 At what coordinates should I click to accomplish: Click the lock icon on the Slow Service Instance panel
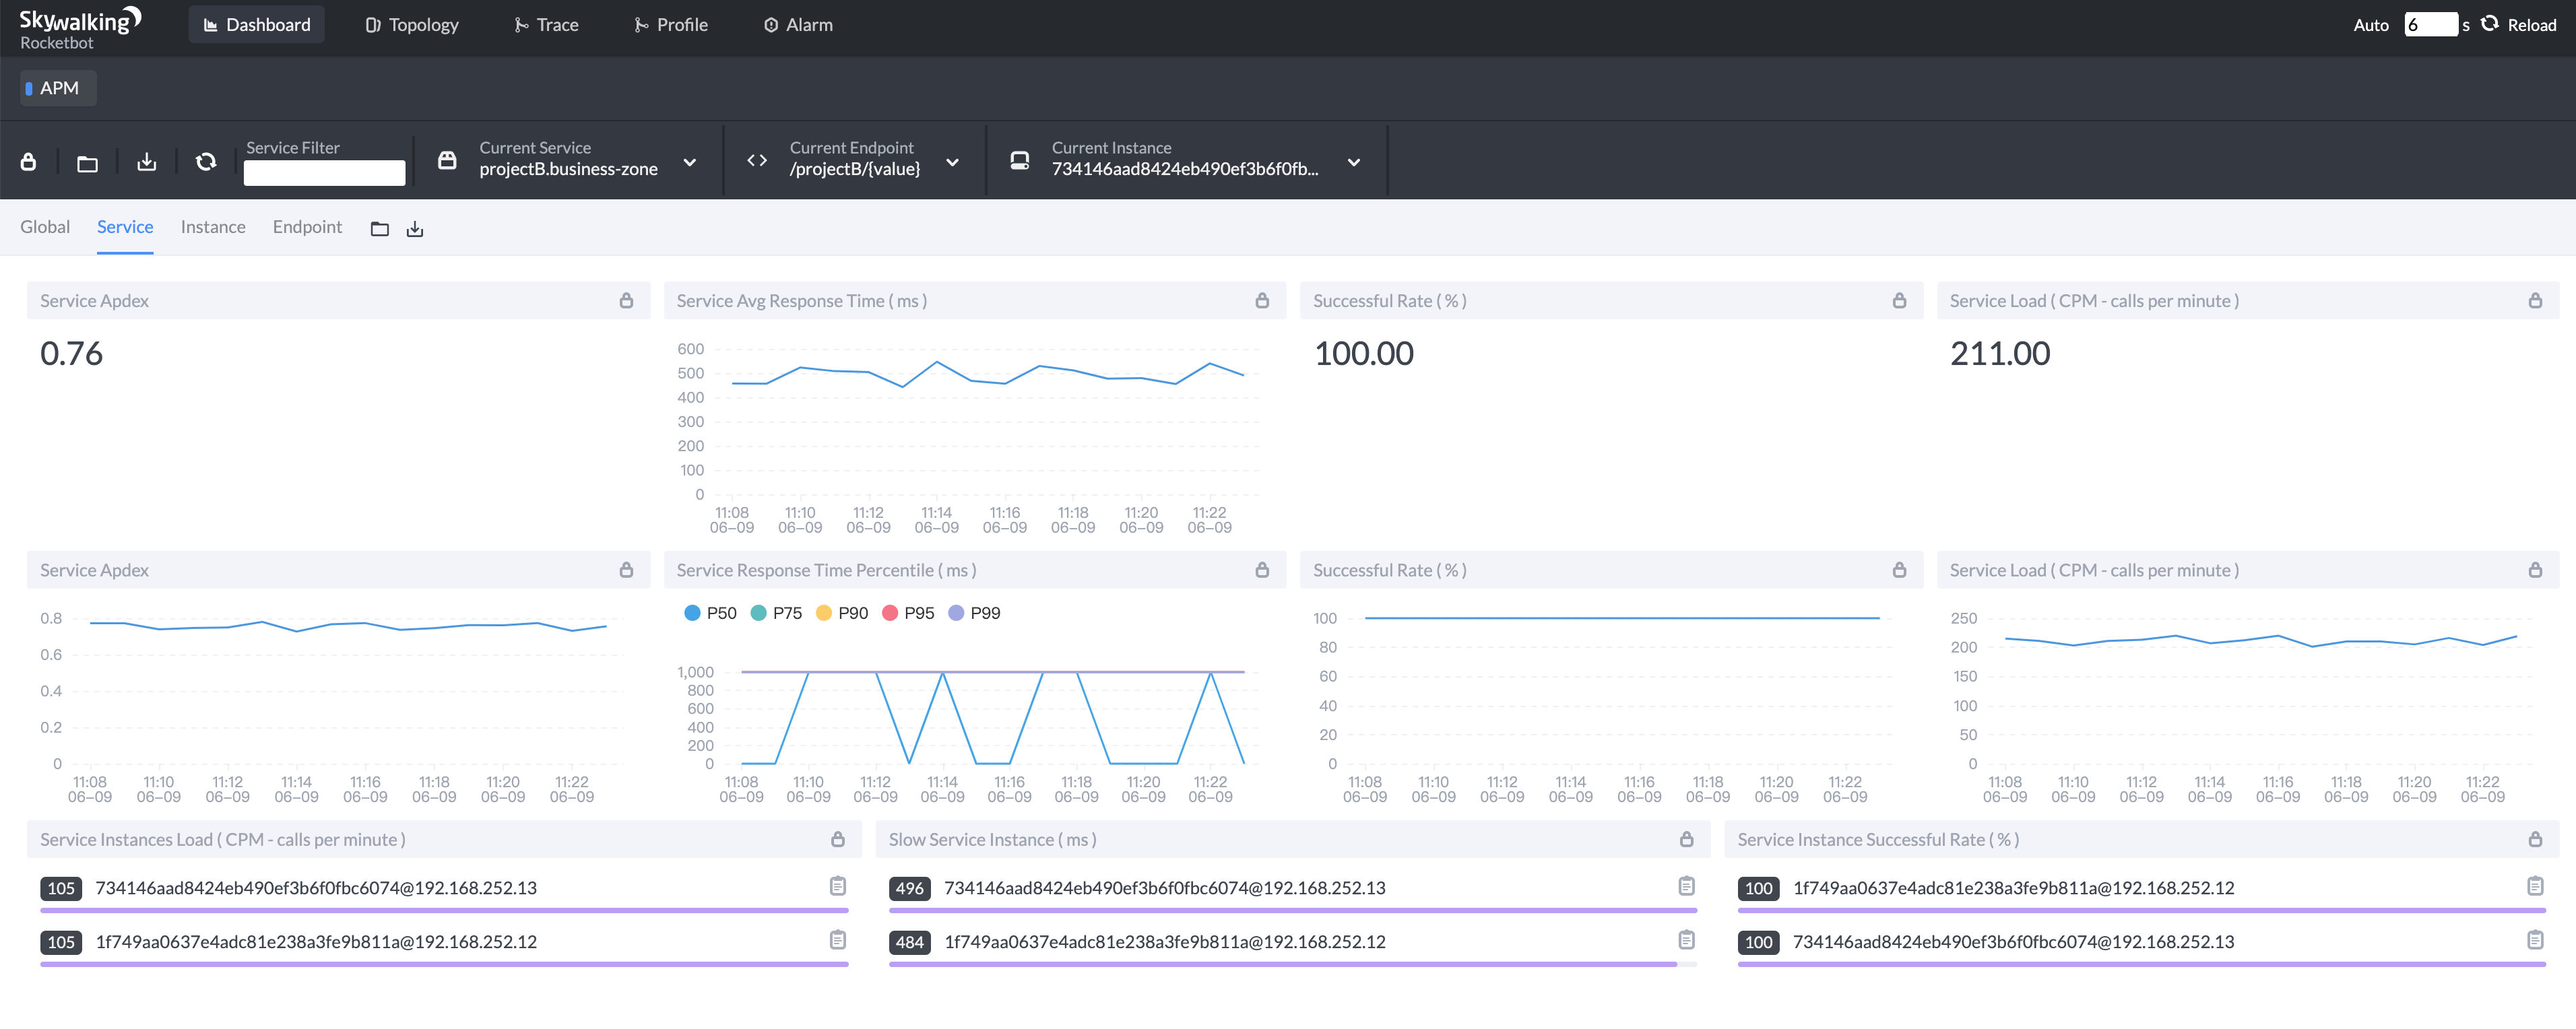coord(1686,840)
